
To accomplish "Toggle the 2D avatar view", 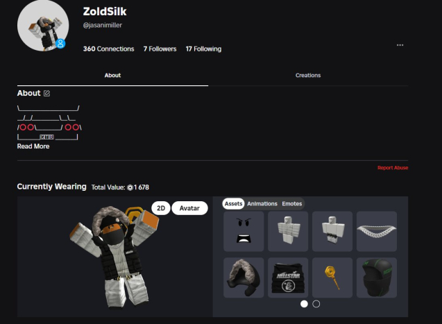I will coord(161,208).
